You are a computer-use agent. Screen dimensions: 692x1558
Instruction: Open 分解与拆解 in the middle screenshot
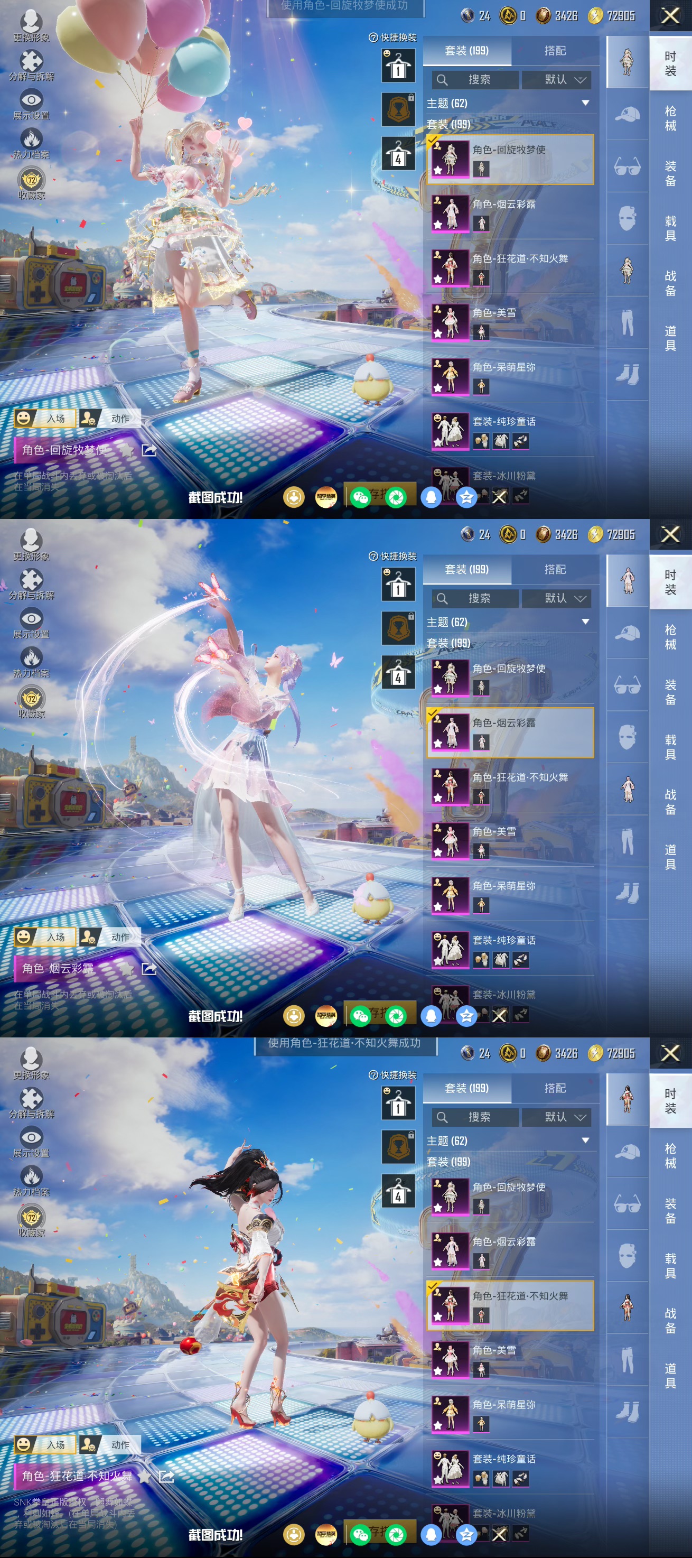[x=31, y=585]
